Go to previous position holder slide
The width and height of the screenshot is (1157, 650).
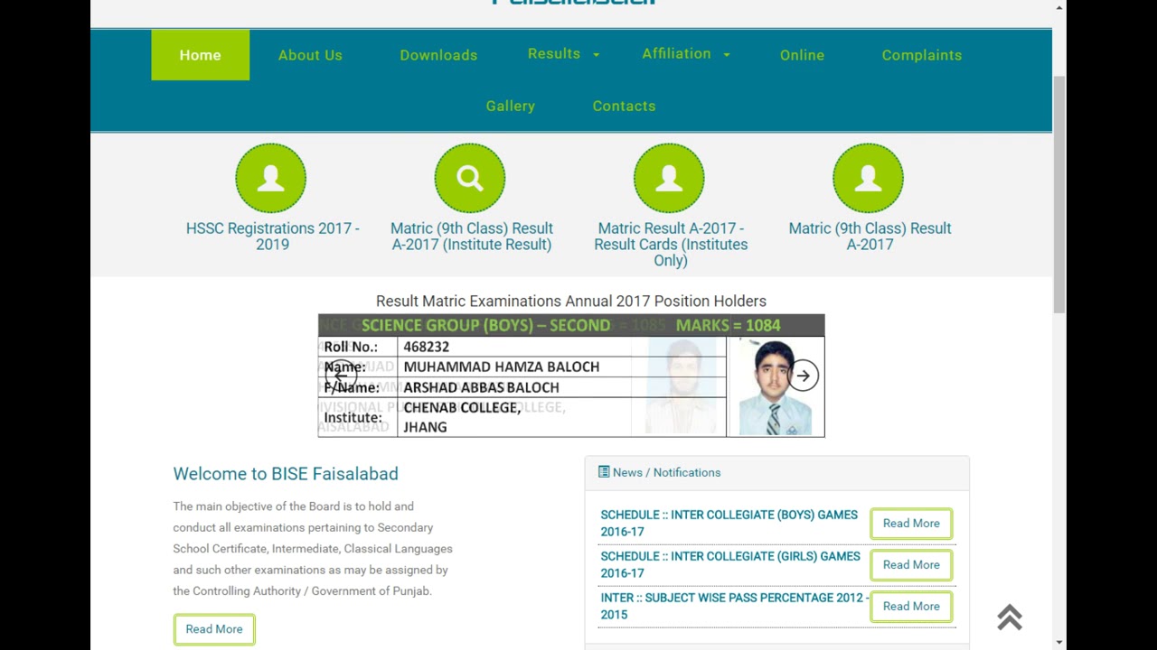[x=341, y=376]
